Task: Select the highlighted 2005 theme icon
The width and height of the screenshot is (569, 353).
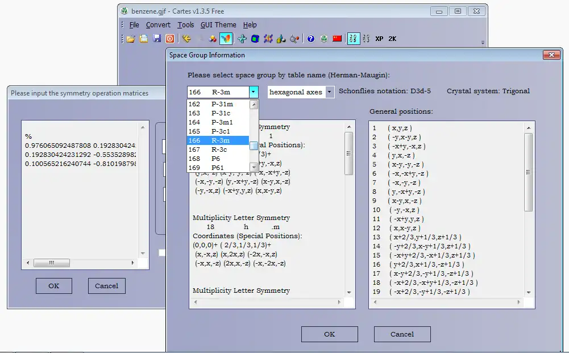Action: tap(354, 39)
